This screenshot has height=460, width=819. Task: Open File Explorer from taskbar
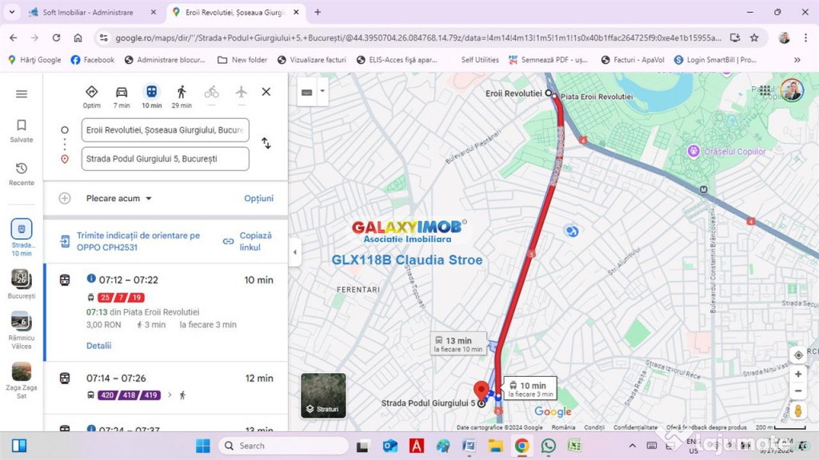click(x=495, y=446)
